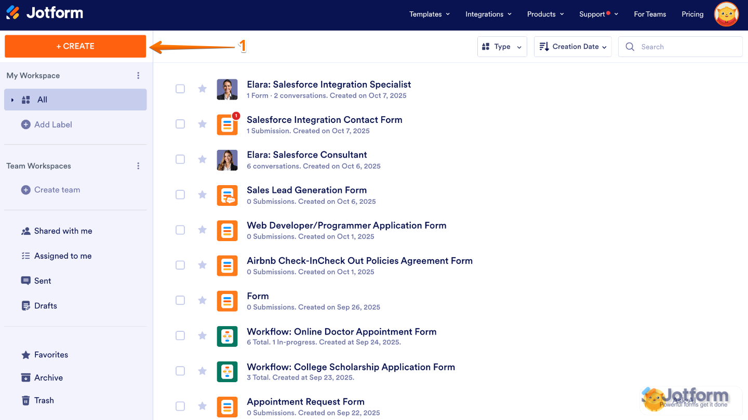Open the Trash section icon
This screenshot has height=420, width=748.
click(25, 400)
